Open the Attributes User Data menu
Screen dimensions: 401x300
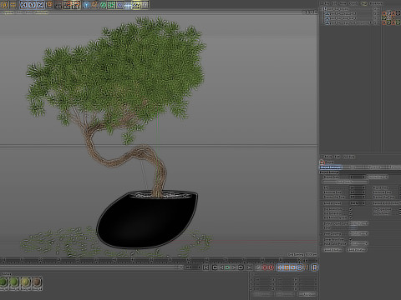(349, 157)
